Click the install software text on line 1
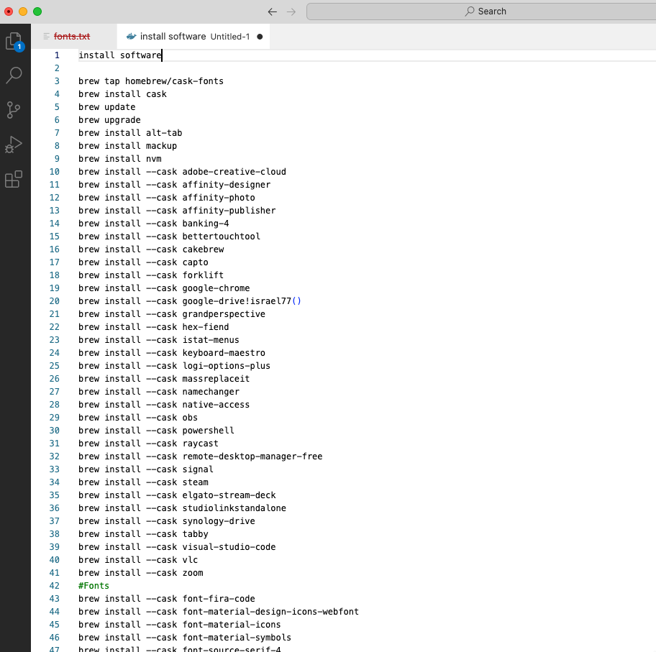The width and height of the screenshot is (656, 652). 119,55
